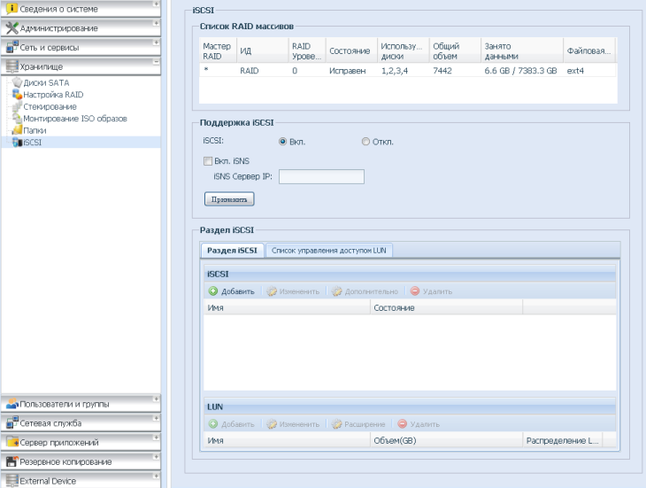This screenshot has height=488, width=646.
Task: Click Расширение label in LUN toolbar
Action: coord(365,424)
